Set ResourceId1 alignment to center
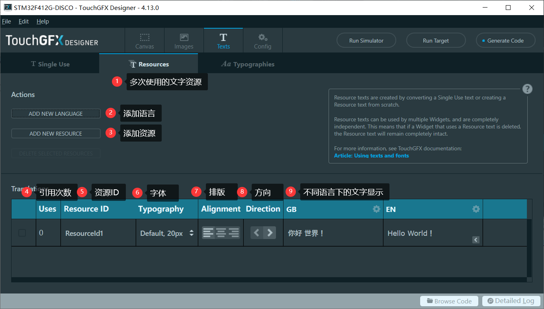The height and width of the screenshot is (309, 544). pyautogui.click(x=221, y=233)
